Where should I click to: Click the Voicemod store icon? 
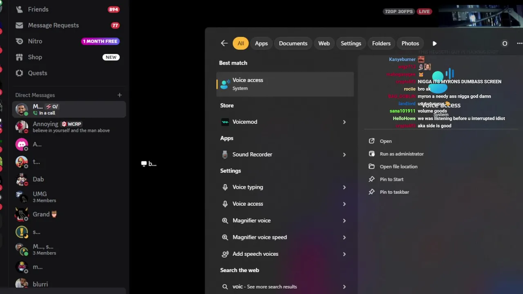(x=225, y=122)
